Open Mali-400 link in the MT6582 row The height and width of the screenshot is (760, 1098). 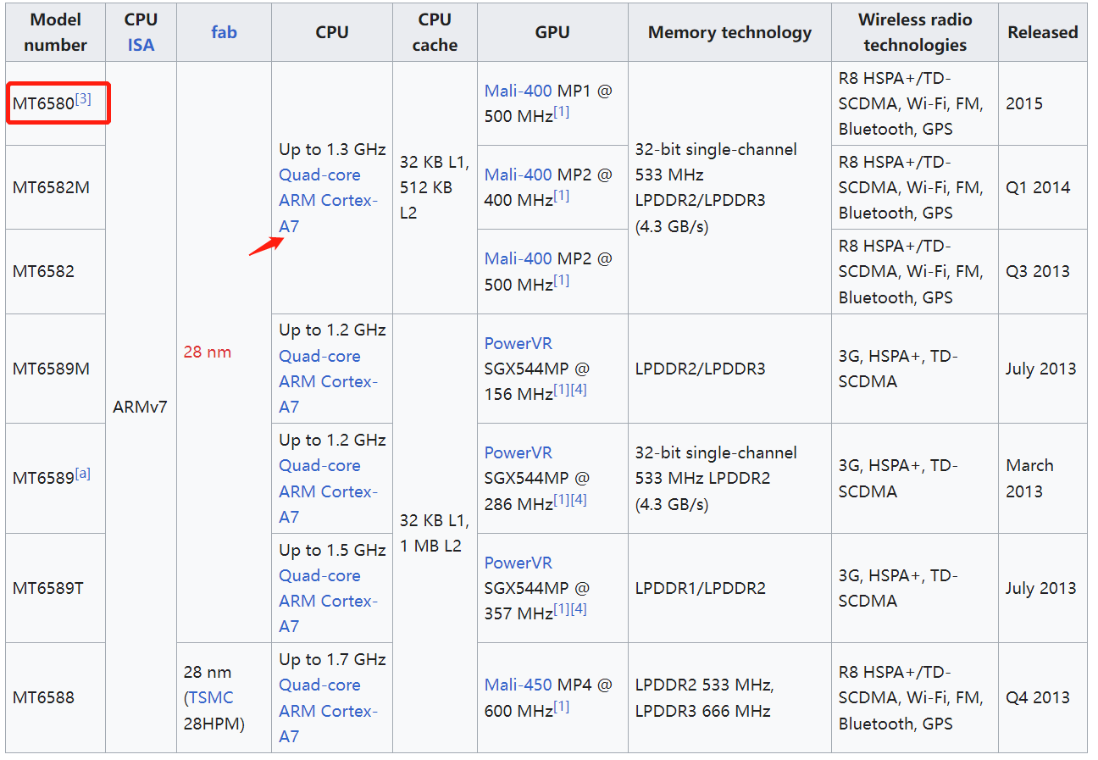tap(518, 258)
